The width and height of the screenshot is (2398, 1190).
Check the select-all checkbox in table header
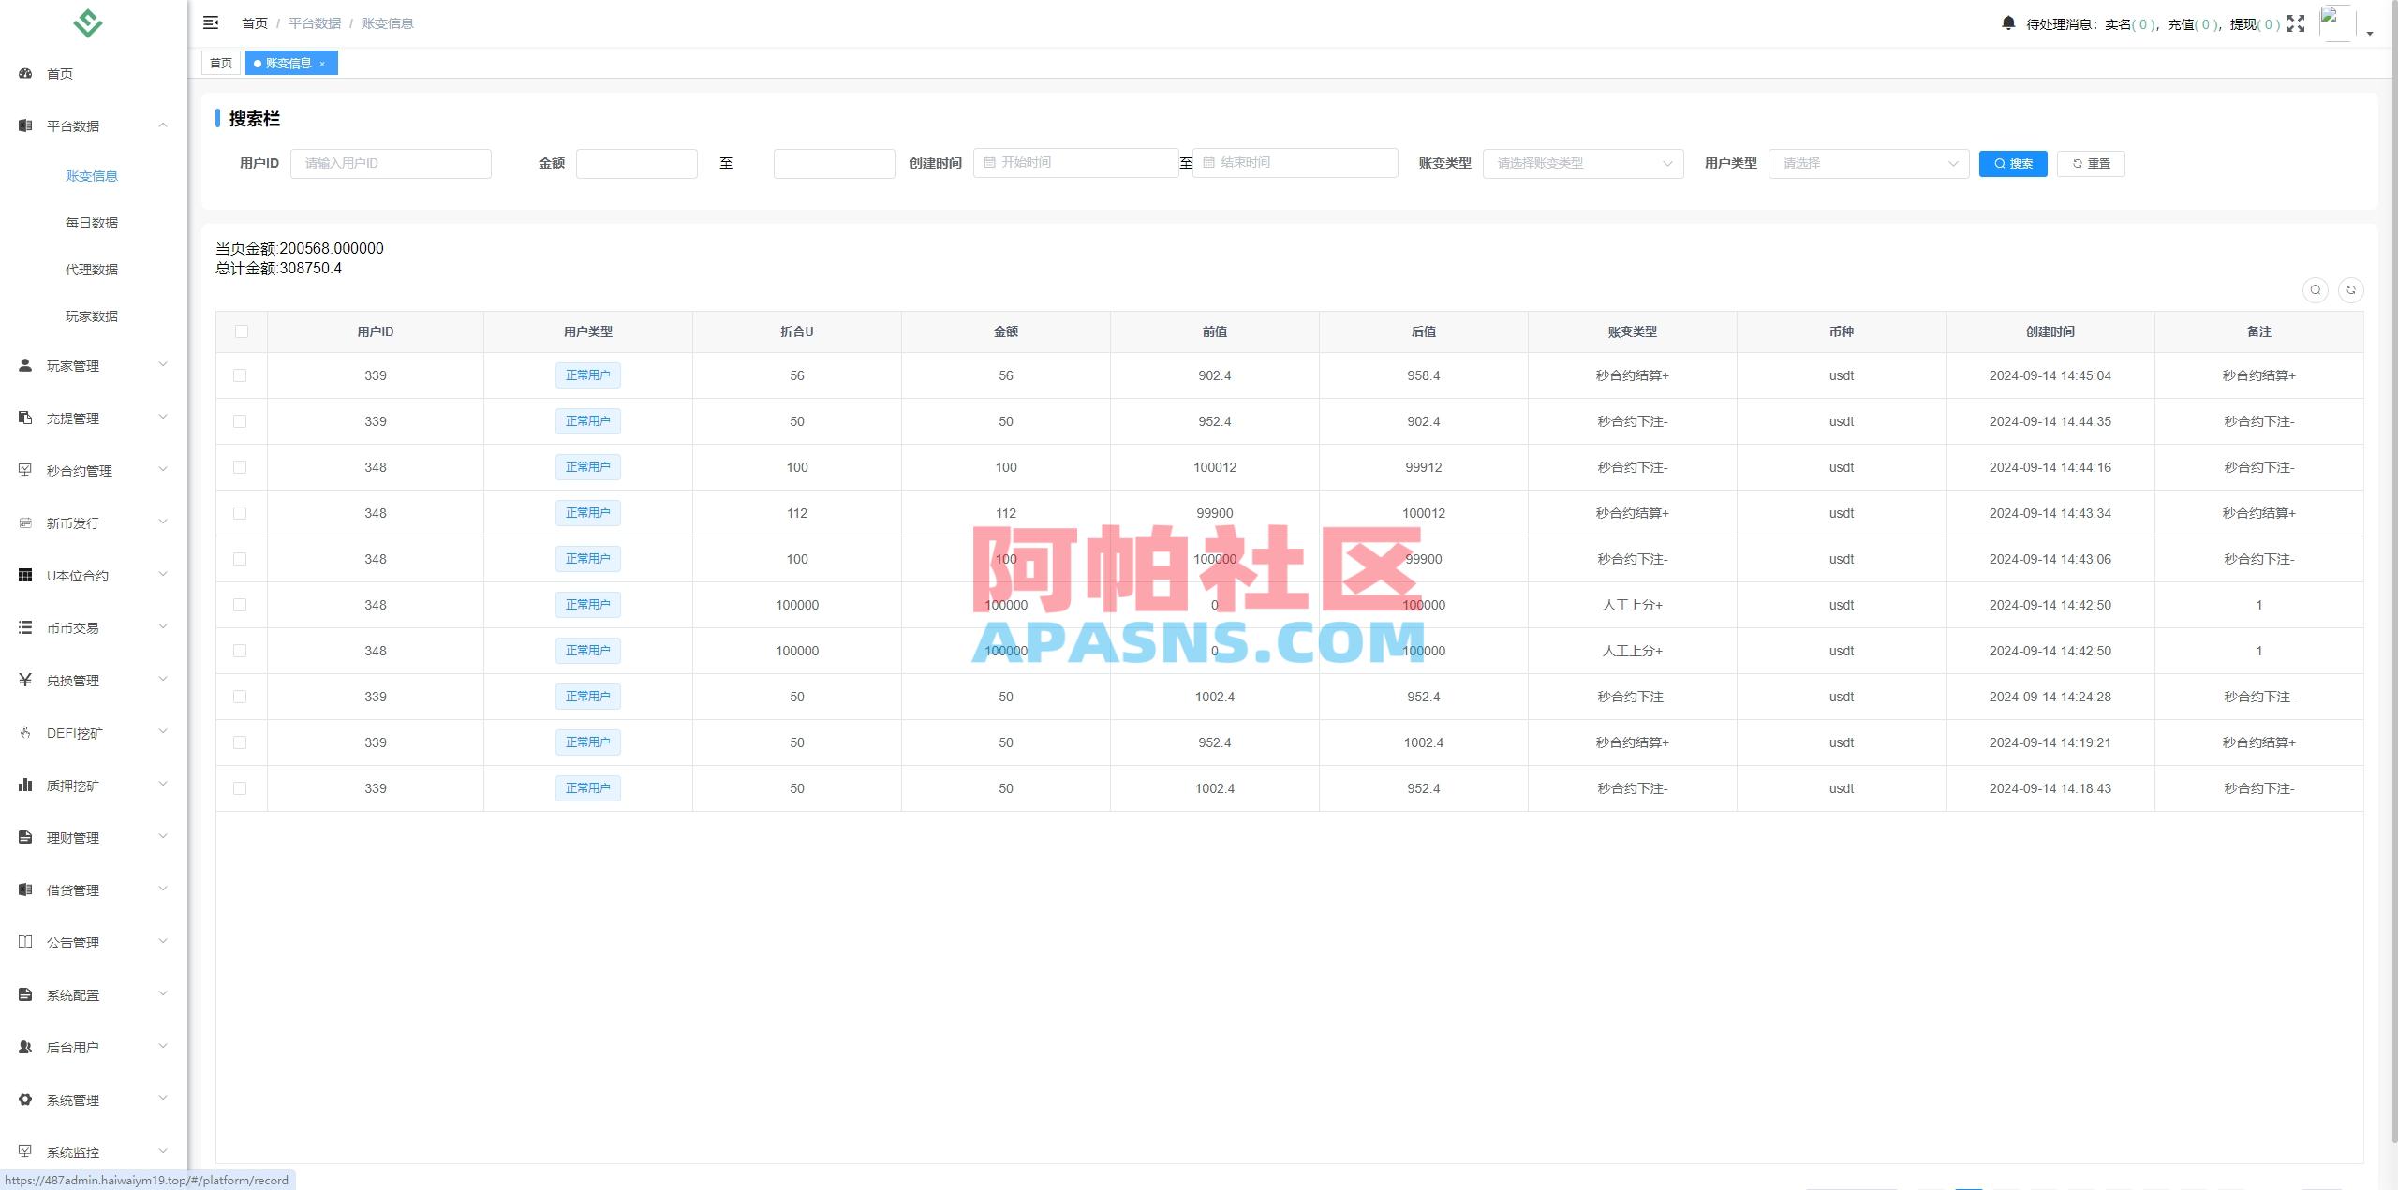[x=241, y=331]
